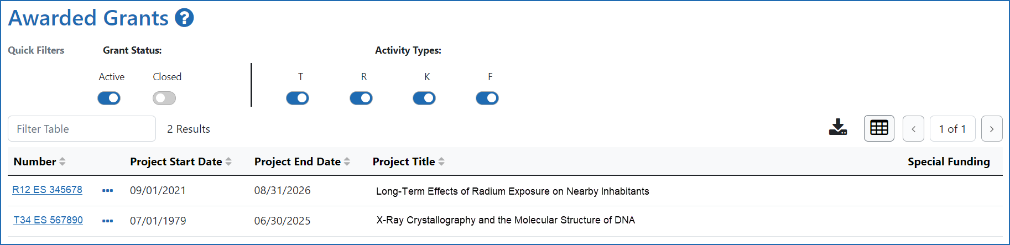Screen dimensions: 1010x245
Task: Switch off the K activity type toggle
Action: pos(424,98)
